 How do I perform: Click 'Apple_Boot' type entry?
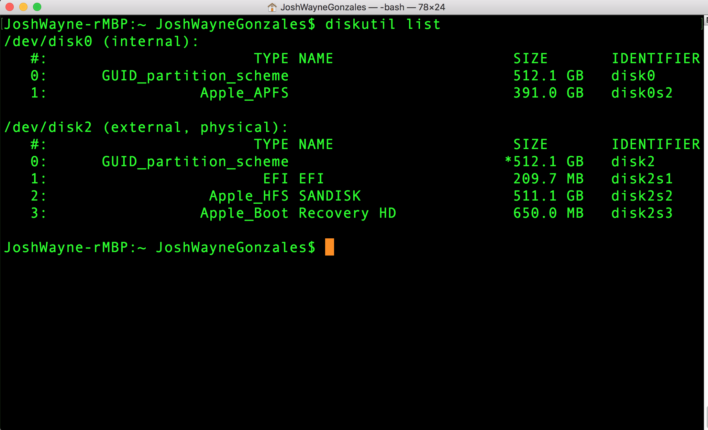pyautogui.click(x=244, y=213)
